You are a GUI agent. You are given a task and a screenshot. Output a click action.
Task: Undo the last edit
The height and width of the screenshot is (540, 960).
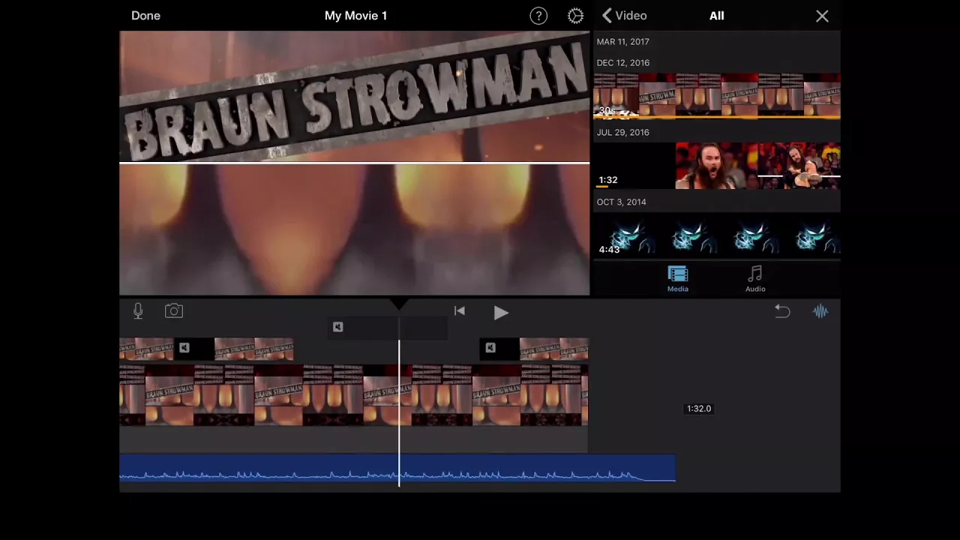[x=782, y=311]
